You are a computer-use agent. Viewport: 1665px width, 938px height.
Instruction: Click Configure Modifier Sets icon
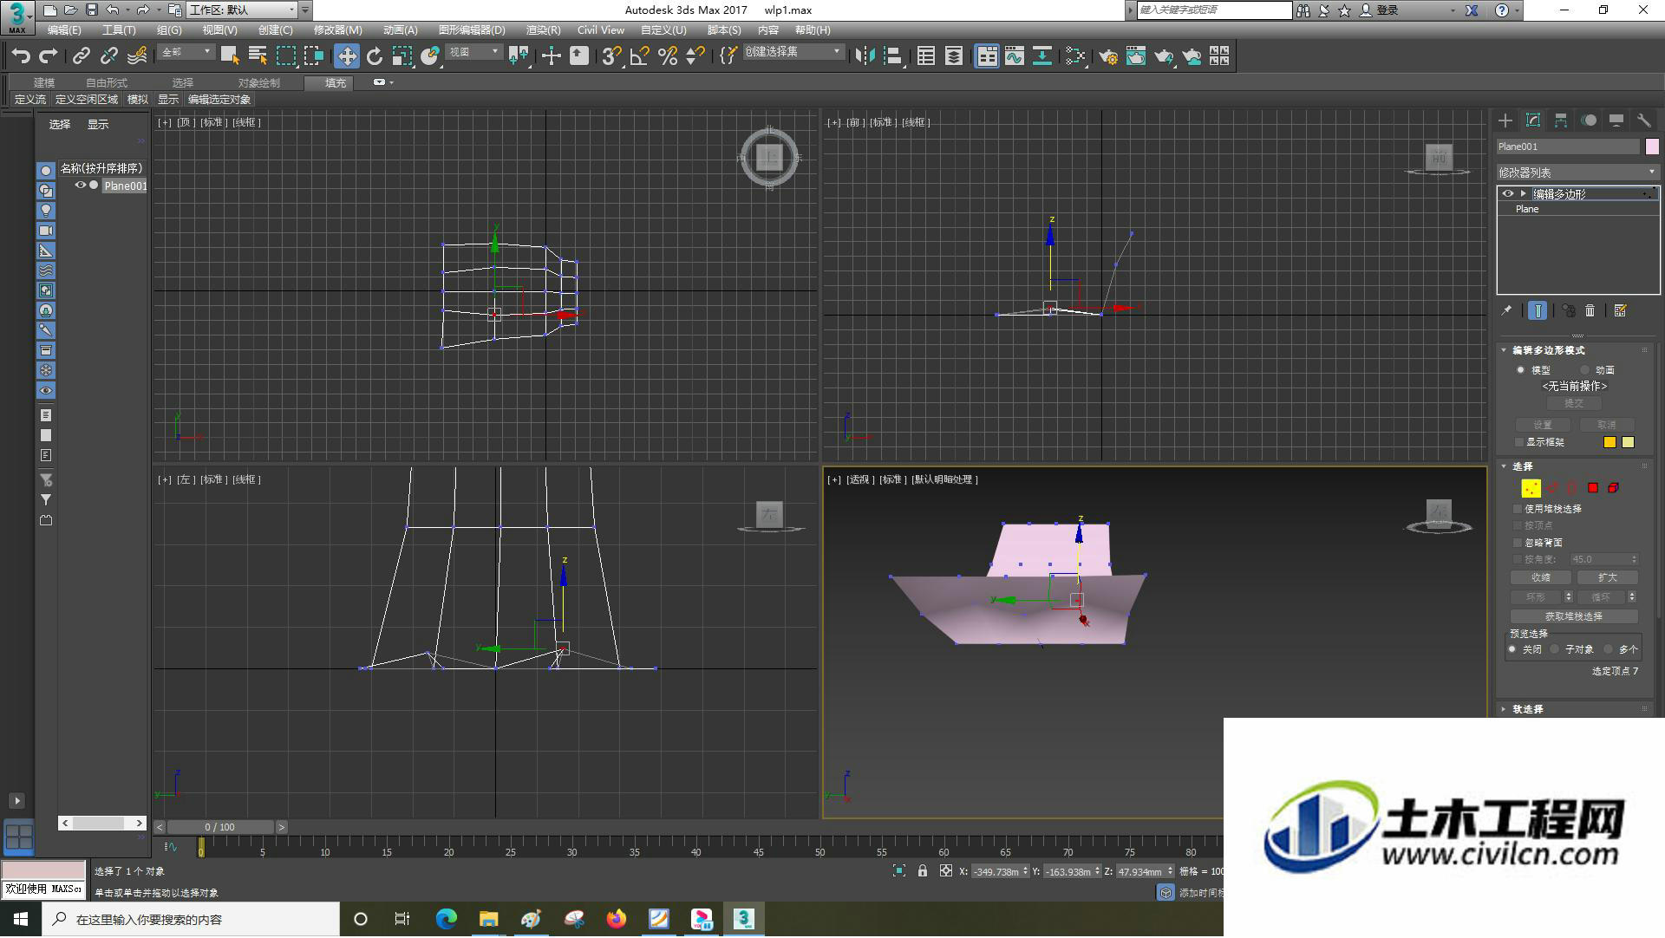pyautogui.click(x=1620, y=310)
